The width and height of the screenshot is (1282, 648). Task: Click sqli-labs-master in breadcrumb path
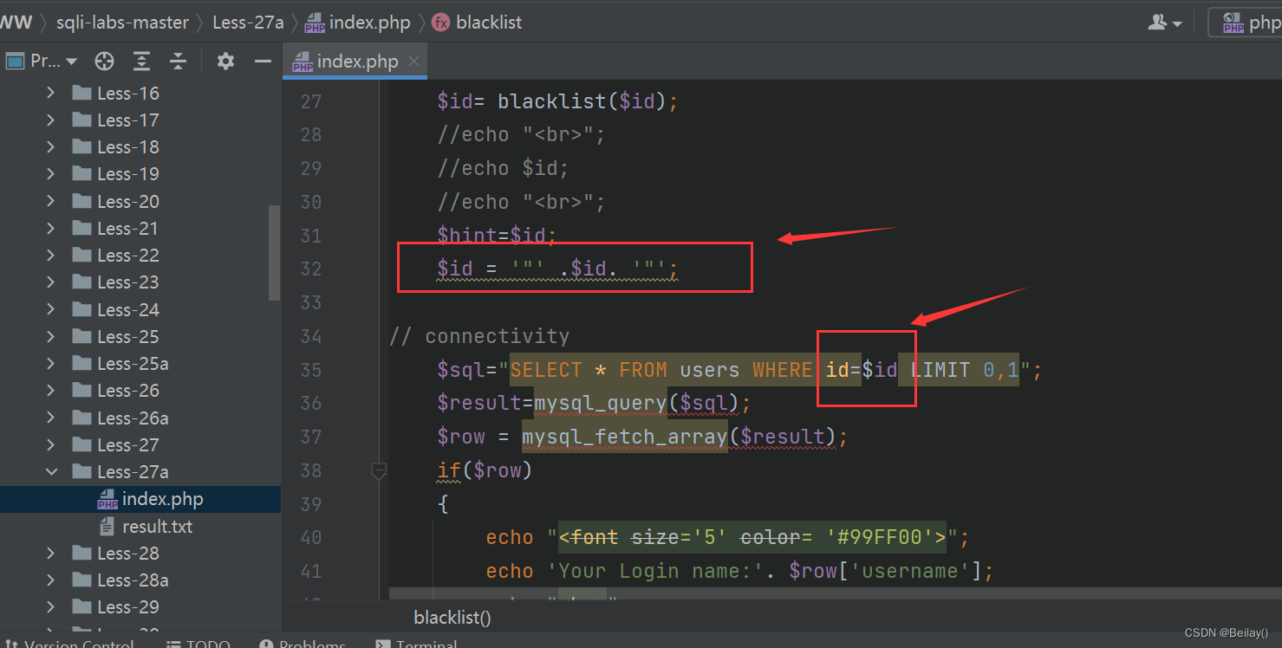tap(122, 23)
